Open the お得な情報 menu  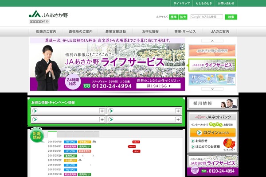click(x=150, y=31)
